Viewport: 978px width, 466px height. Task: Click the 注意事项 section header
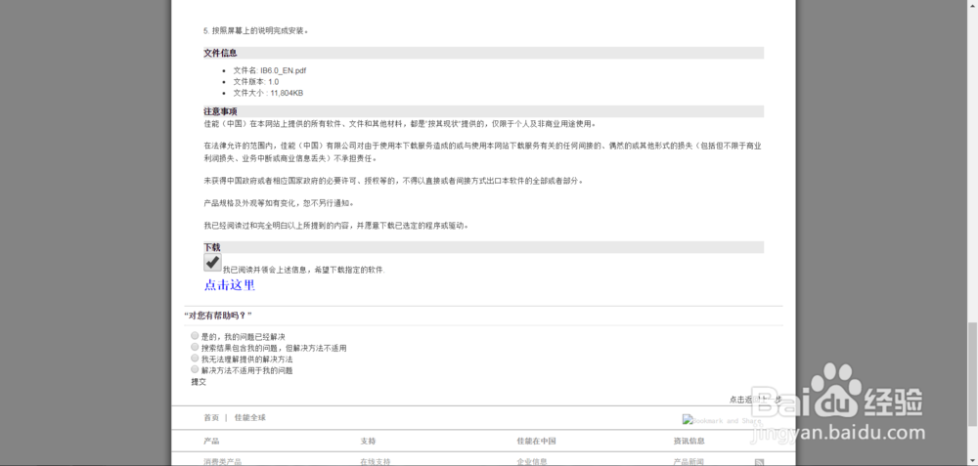[x=483, y=111]
